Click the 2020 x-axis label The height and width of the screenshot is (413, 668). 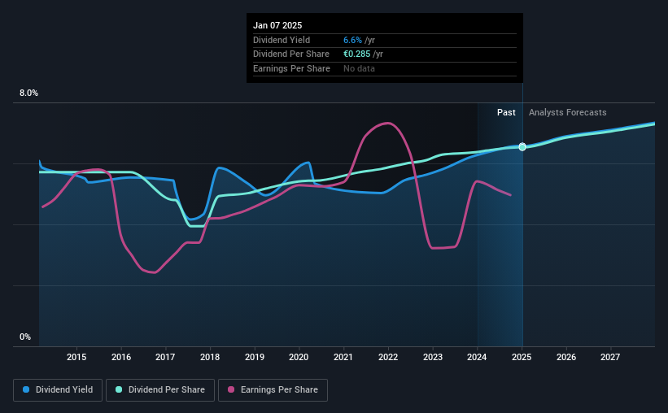299,357
